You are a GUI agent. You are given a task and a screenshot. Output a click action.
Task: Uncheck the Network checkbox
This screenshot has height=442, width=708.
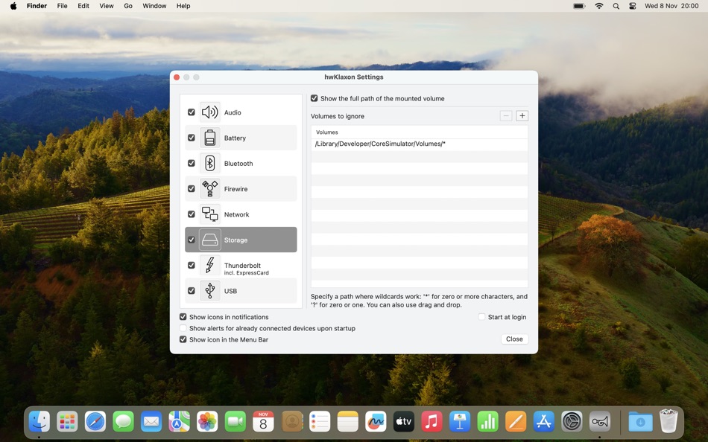[x=192, y=214]
